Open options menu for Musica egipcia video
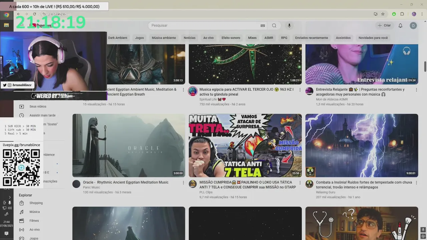This screenshot has width=427, height=240. tap(300, 90)
